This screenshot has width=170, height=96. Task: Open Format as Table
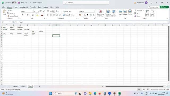tap(108, 13)
